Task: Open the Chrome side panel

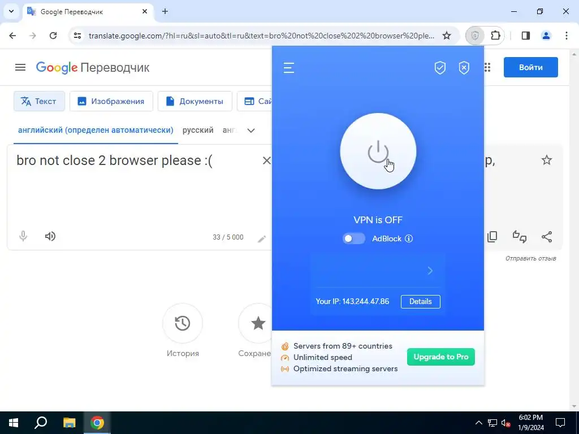Action: 526,36
